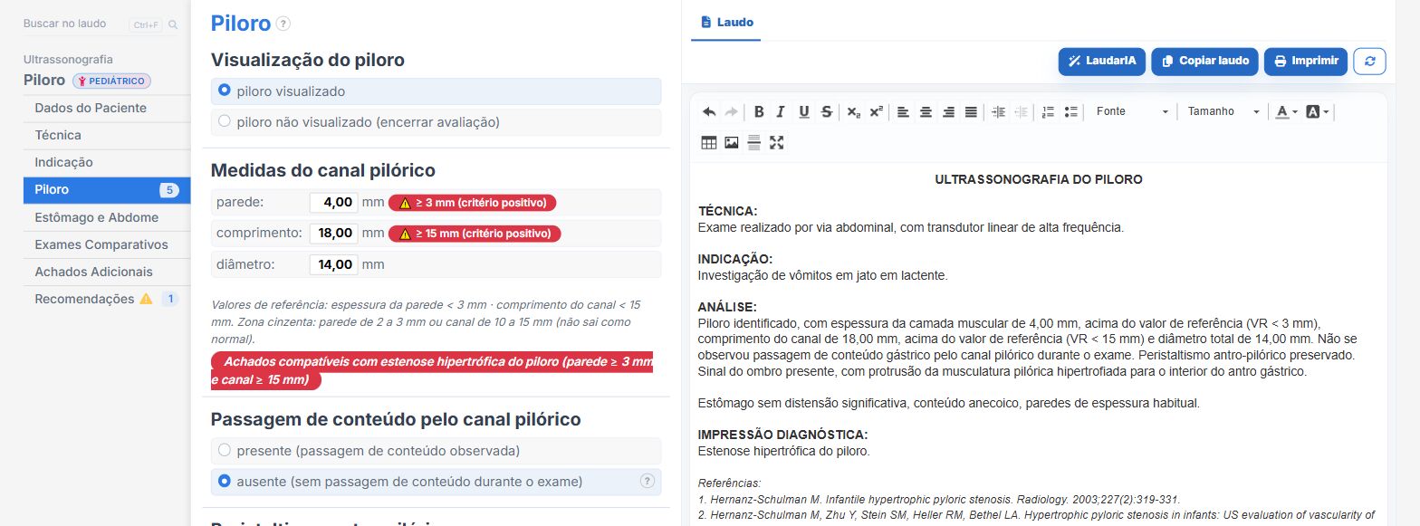The height and width of the screenshot is (526, 1420).
Task: Align text to the right
Action: tap(948, 111)
